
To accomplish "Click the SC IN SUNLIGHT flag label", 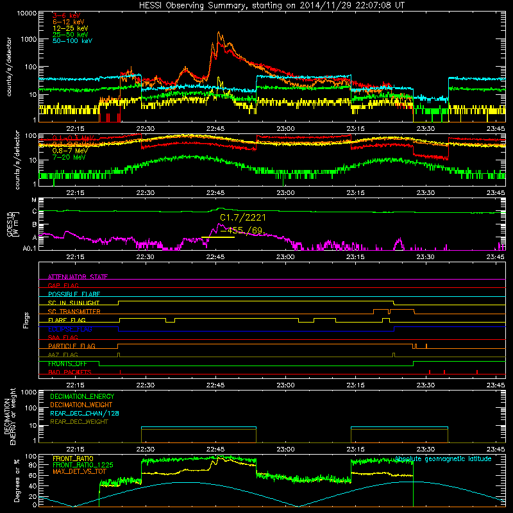I will (x=74, y=303).
